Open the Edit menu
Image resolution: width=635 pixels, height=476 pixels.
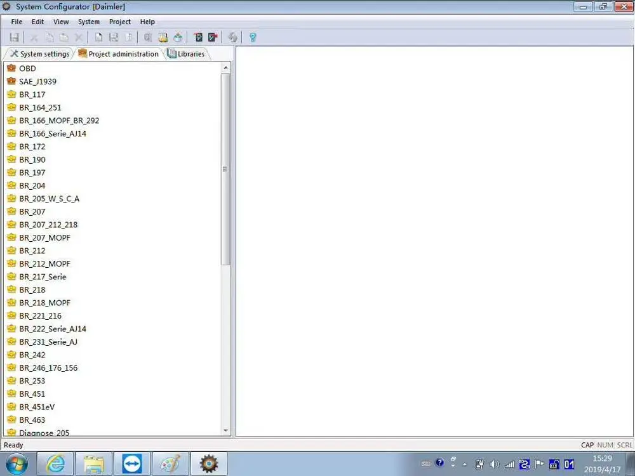[37, 22]
